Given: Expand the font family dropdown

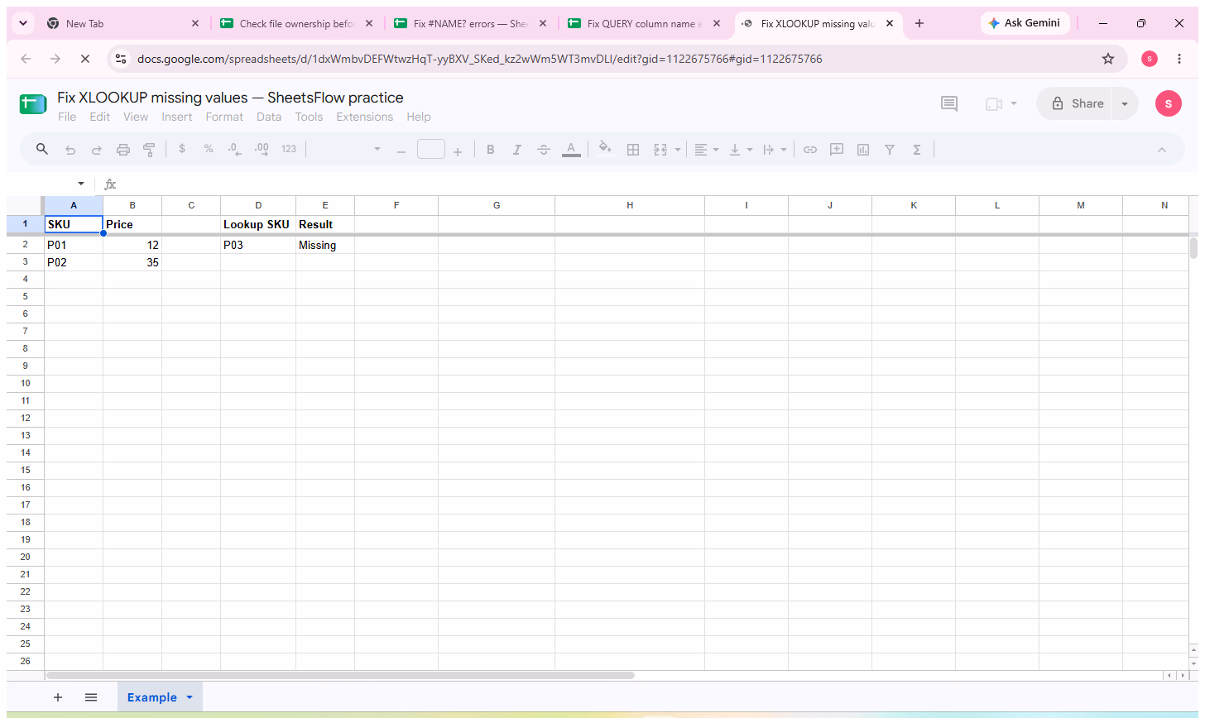Looking at the screenshot, I should pyautogui.click(x=377, y=150).
